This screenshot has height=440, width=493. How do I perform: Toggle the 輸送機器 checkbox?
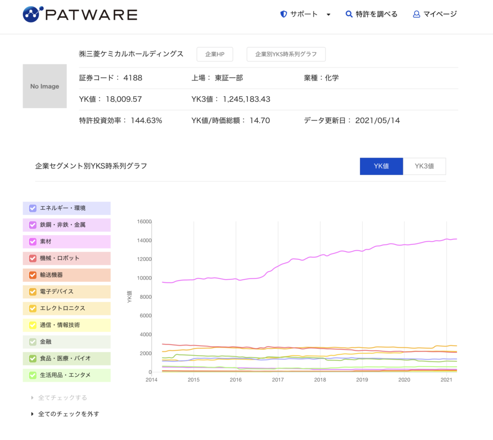coord(33,275)
